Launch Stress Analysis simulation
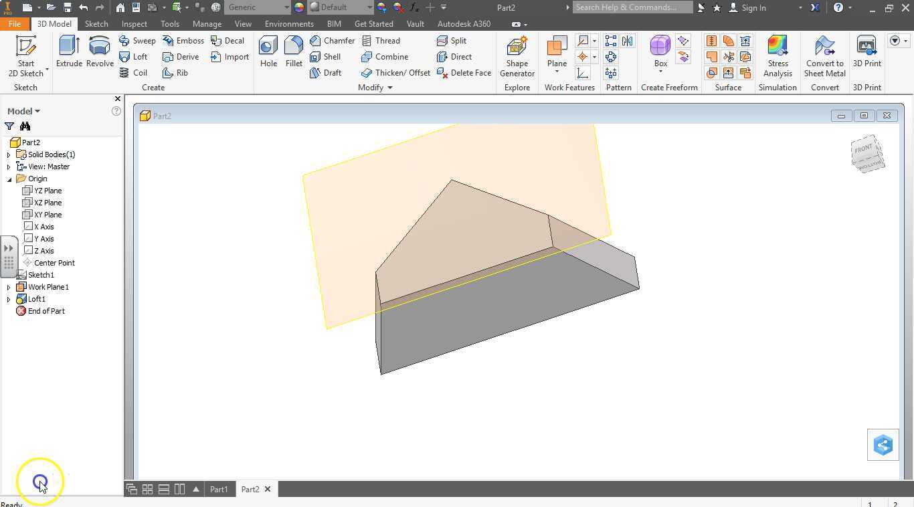The image size is (914, 507). (778, 56)
